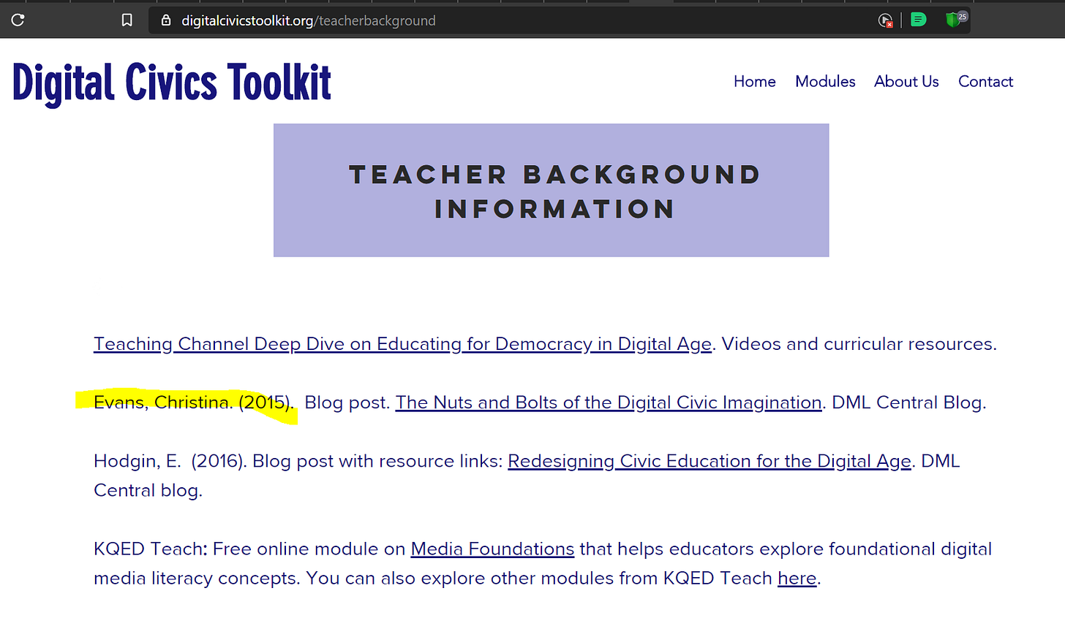
Task: Click the text 'Videos and curricular resources.'
Action: pyautogui.click(x=859, y=344)
